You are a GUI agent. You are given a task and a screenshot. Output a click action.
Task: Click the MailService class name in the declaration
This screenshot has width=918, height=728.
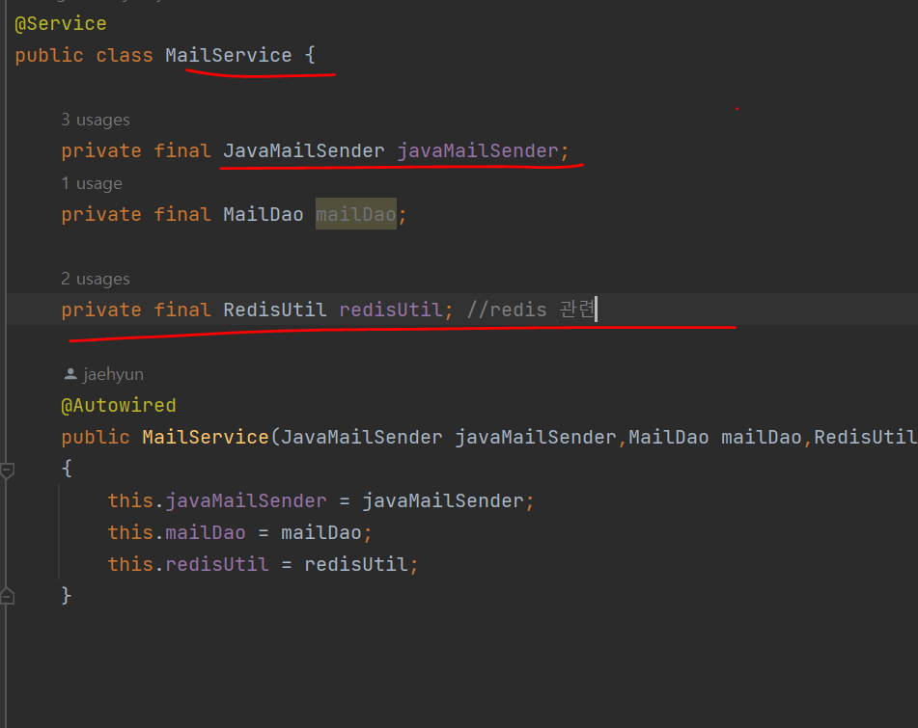pyautogui.click(x=229, y=56)
